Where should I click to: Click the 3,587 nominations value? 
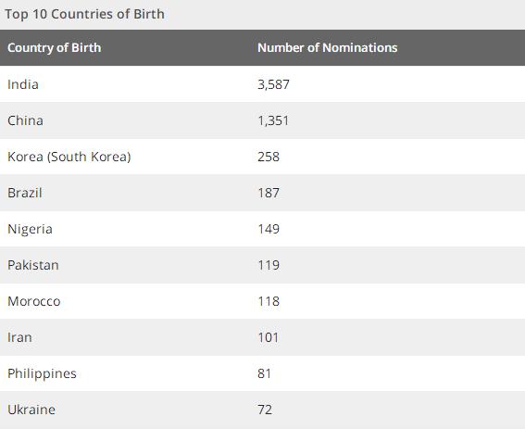click(273, 84)
